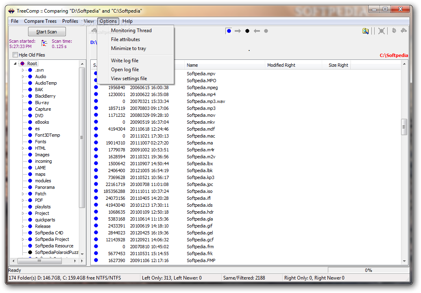Click the blue dot beside Softpedia.iso
The height and width of the screenshot is (293, 421).
coord(96,191)
